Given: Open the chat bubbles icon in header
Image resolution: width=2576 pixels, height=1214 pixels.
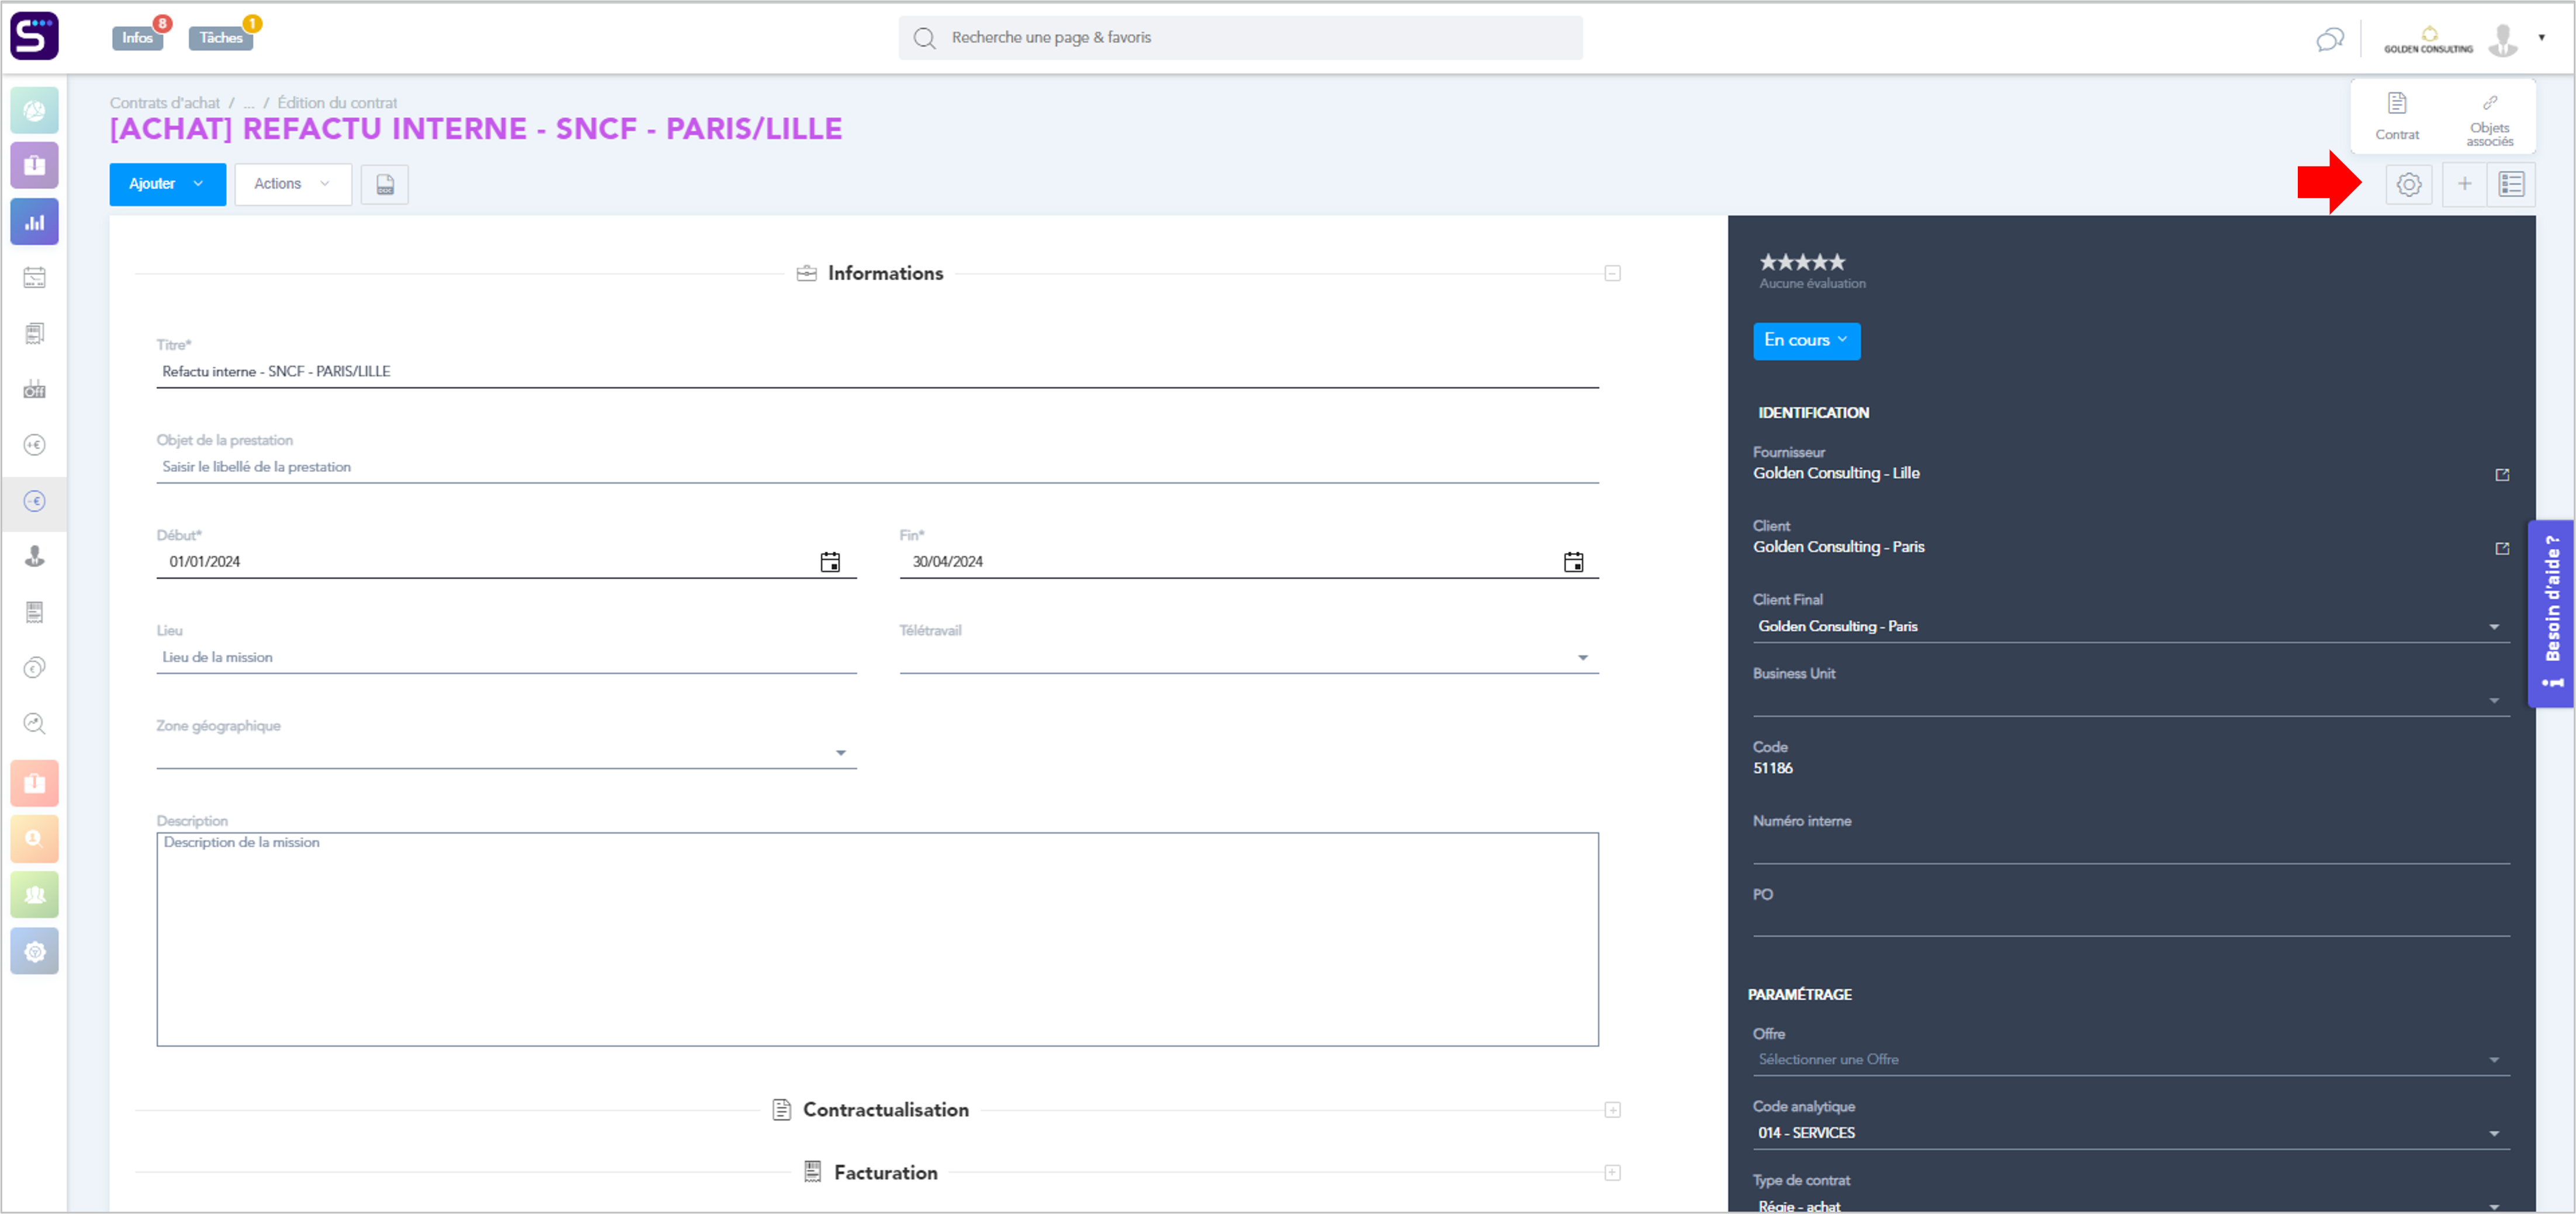Looking at the screenshot, I should point(2330,39).
